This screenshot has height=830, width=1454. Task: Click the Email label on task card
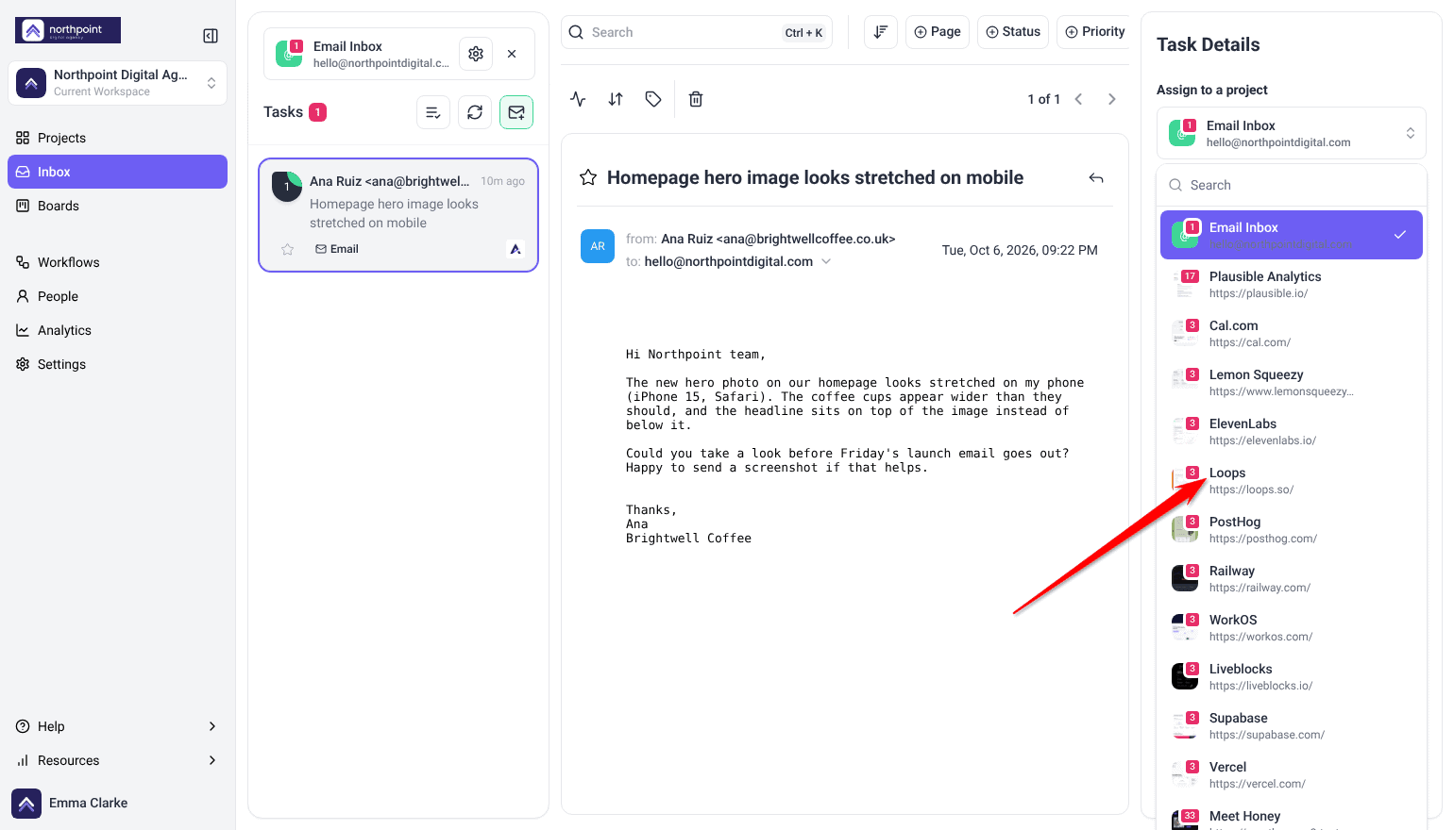coord(337,249)
